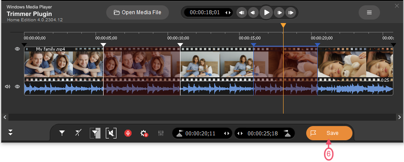Close the Trimmer Plugin window
Viewport: 404px width, 162px height.
pyautogui.click(x=397, y=6)
